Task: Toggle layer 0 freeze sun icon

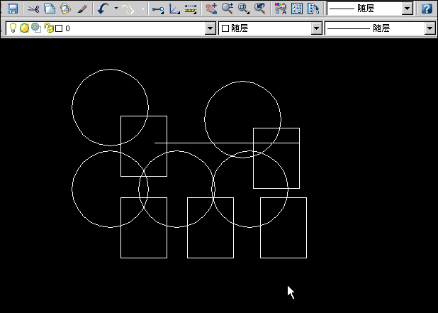Action: point(24,28)
